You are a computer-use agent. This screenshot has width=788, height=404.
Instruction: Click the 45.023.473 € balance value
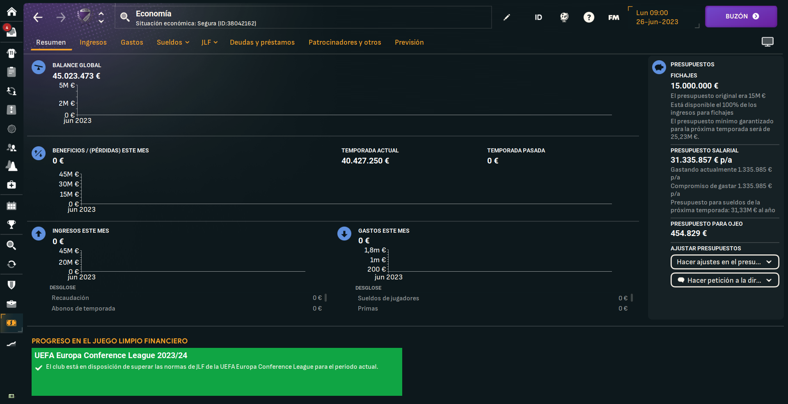coord(76,76)
